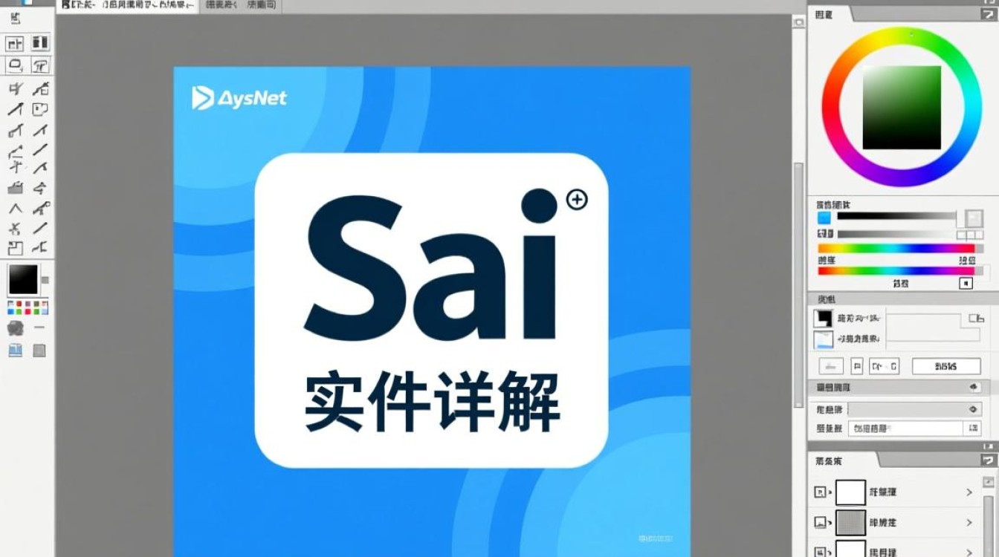The image size is (999, 557).
Task: Click the button ending the text input row
Action: coord(973,429)
